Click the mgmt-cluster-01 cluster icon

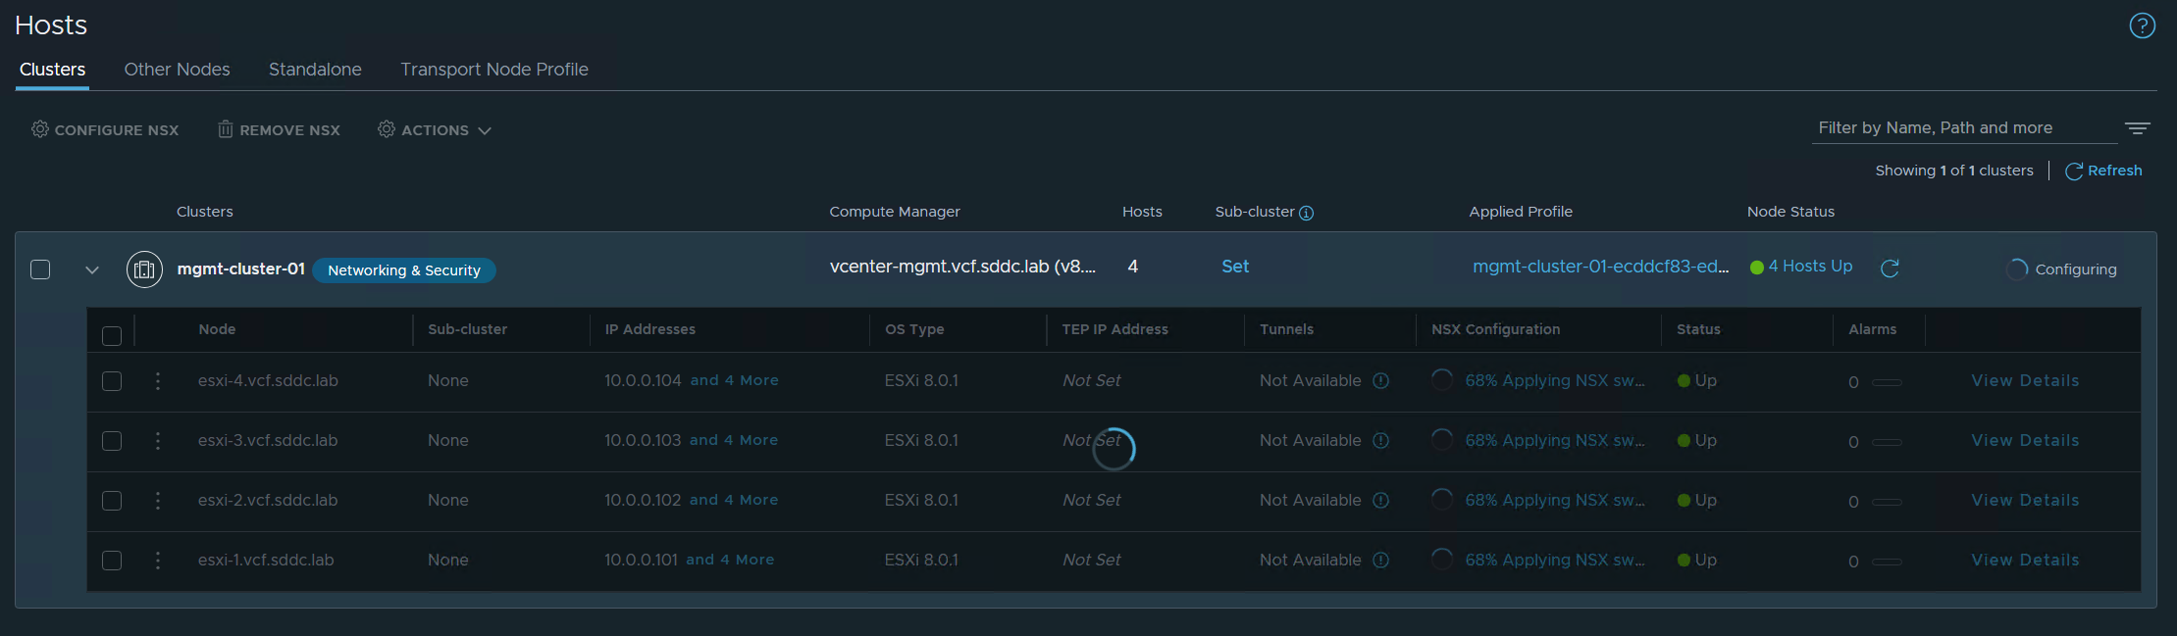pos(144,269)
